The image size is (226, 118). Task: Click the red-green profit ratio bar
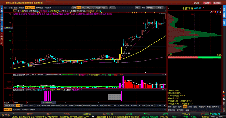pos(194,57)
